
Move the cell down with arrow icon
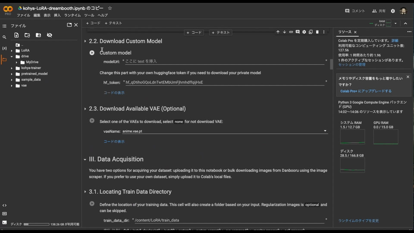[x=285, y=32]
